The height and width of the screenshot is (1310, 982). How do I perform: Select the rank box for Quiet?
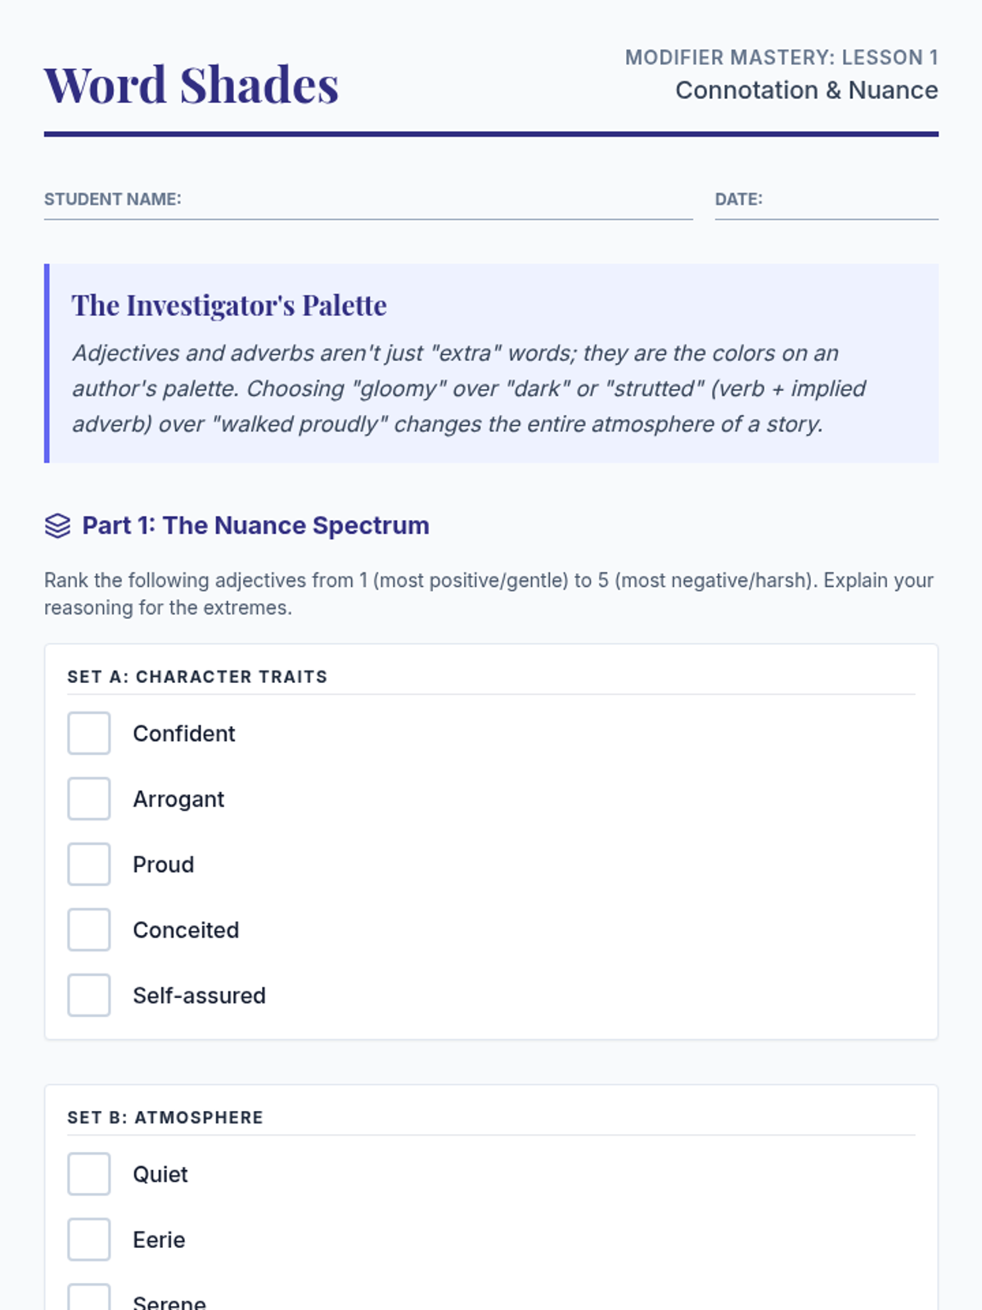click(89, 1174)
